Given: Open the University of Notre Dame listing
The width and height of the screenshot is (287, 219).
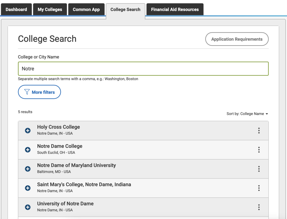Looking at the screenshot, I should tap(65, 204).
